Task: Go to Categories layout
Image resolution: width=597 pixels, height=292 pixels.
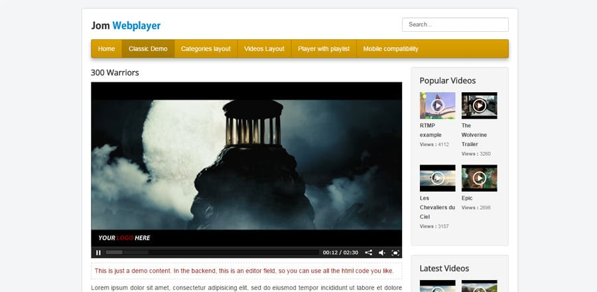Action: pos(206,48)
